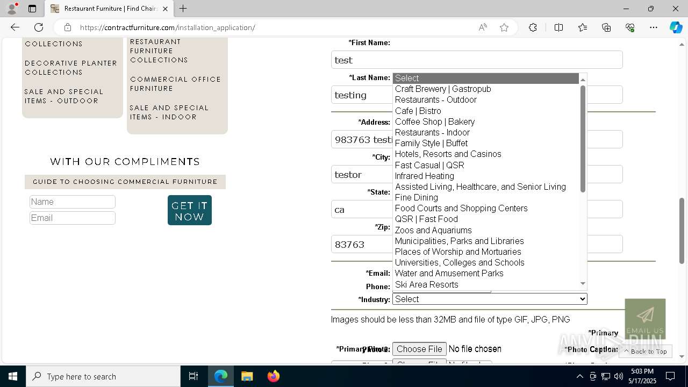Close the Restaurant Furniture tab
The image size is (688, 387).
click(x=165, y=9)
